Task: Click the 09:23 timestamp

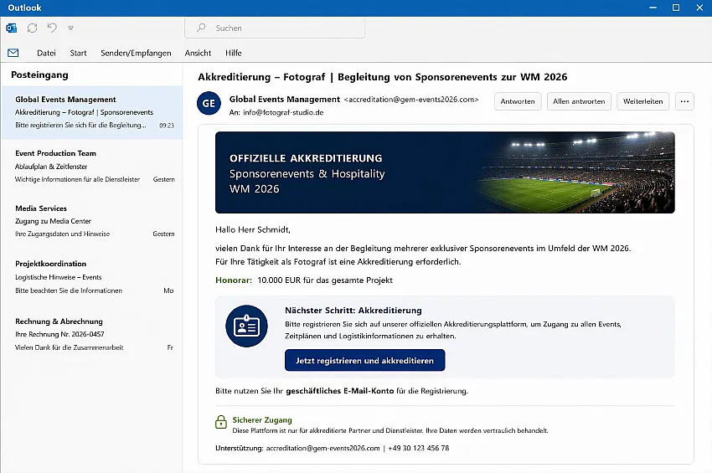Action: point(167,126)
